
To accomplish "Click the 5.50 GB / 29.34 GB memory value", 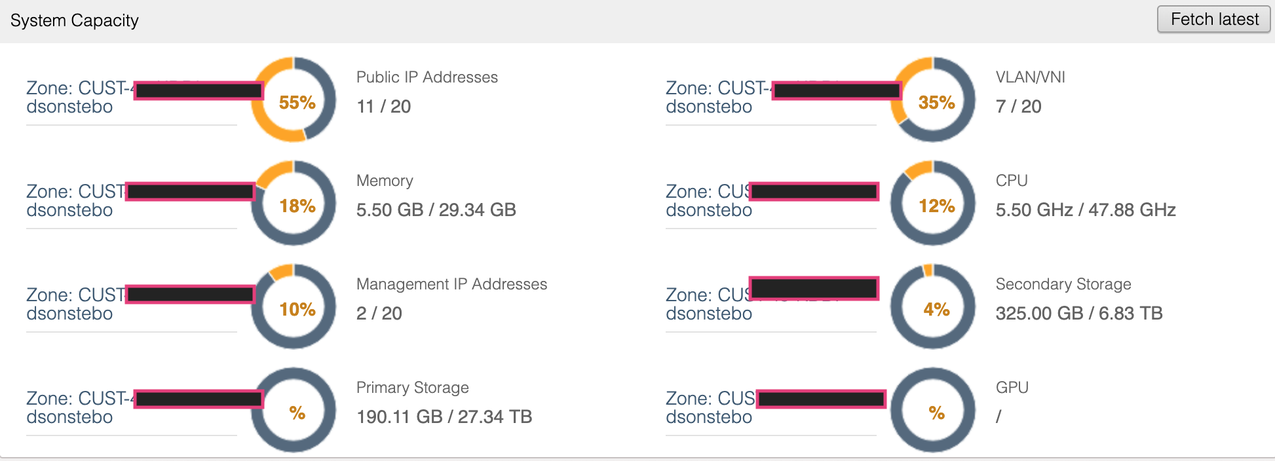I will (x=436, y=210).
